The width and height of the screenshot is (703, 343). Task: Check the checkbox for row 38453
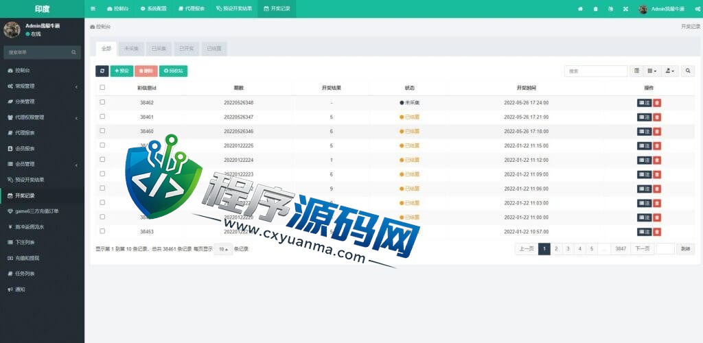(102, 231)
